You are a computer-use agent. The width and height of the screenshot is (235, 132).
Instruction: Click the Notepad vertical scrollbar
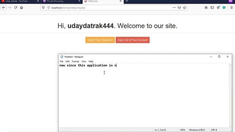coord(230,95)
